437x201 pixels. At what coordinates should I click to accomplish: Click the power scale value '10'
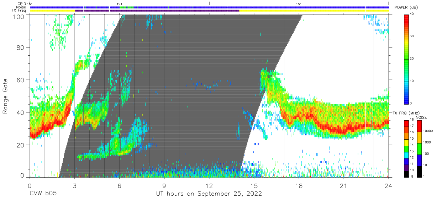pyautogui.click(x=412, y=81)
